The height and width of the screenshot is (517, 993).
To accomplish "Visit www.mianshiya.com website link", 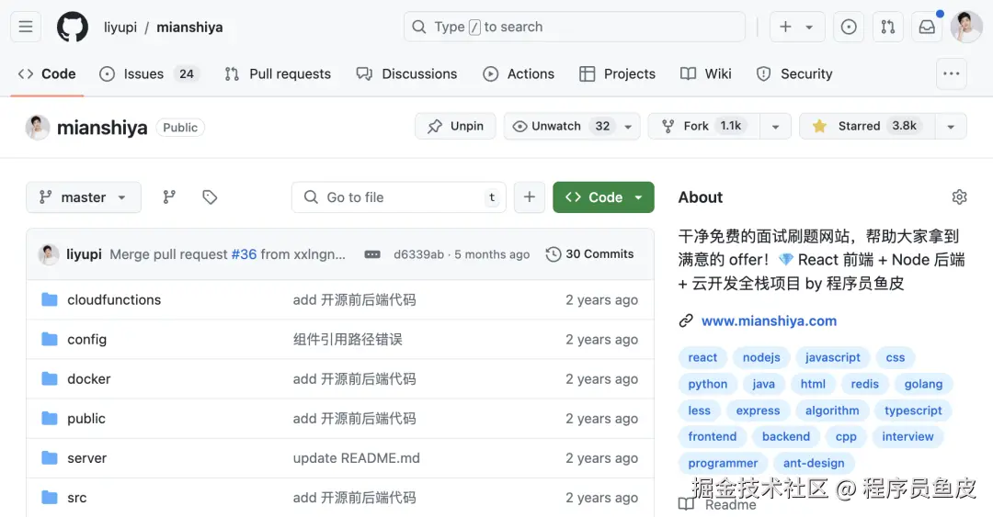I will coord(769,320).
